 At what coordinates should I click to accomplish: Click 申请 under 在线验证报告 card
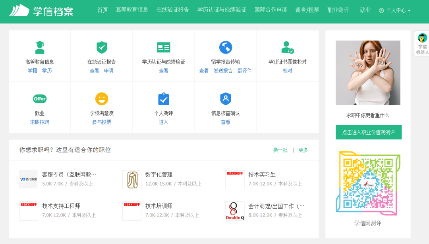coord(109,71)
